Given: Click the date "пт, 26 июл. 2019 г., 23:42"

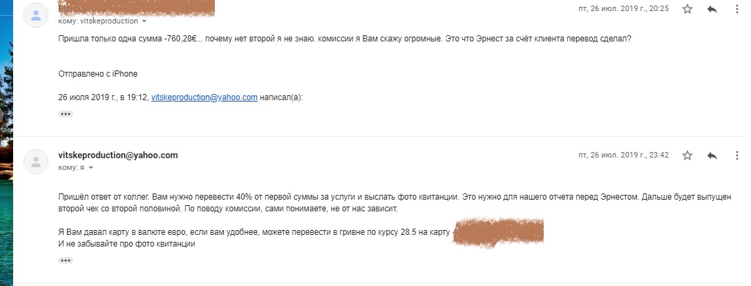Looking at the screenshot, I should click(x=623, y=155).
